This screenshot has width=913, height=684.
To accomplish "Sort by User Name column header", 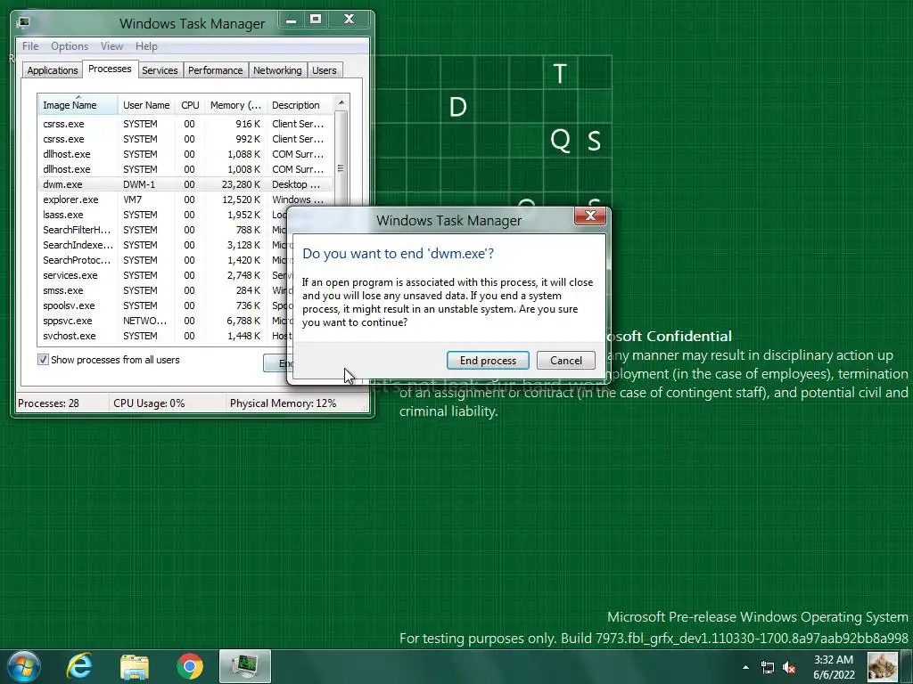I will (146, 105).
